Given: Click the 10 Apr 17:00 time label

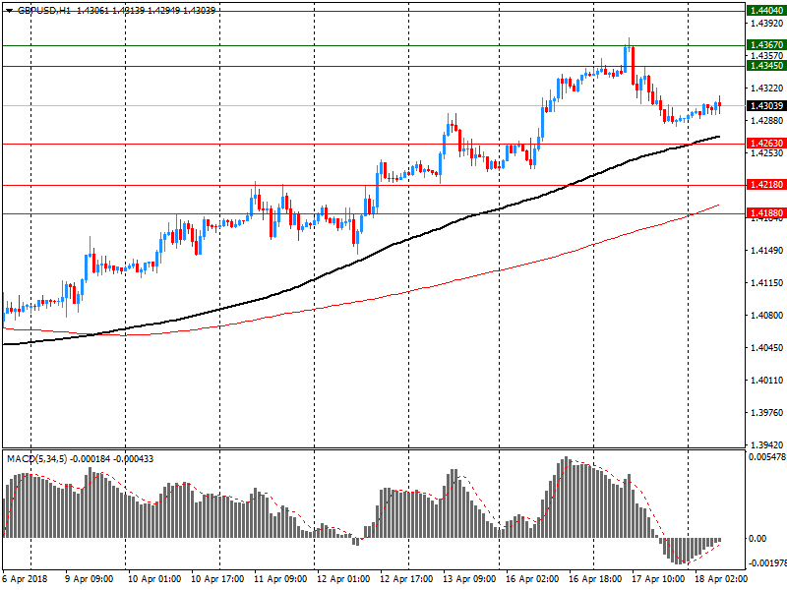Looking at the screenshot, I should click(217, 578).
